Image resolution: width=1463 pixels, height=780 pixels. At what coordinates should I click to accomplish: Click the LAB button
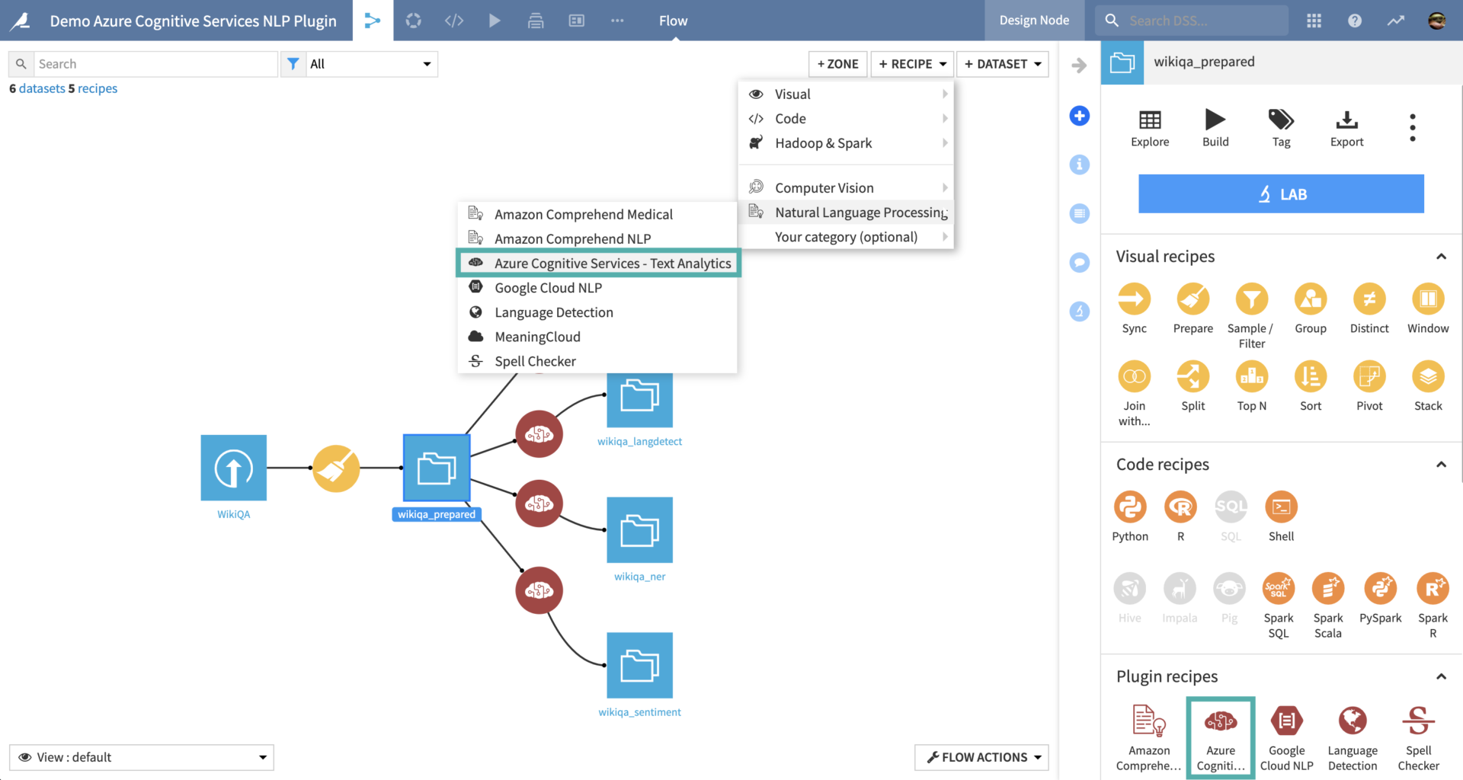coord(1281,193)
